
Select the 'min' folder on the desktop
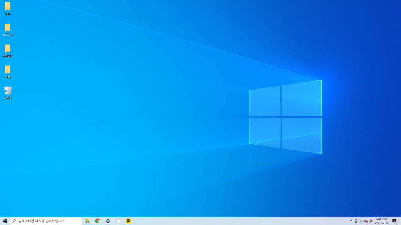[7, 9]
